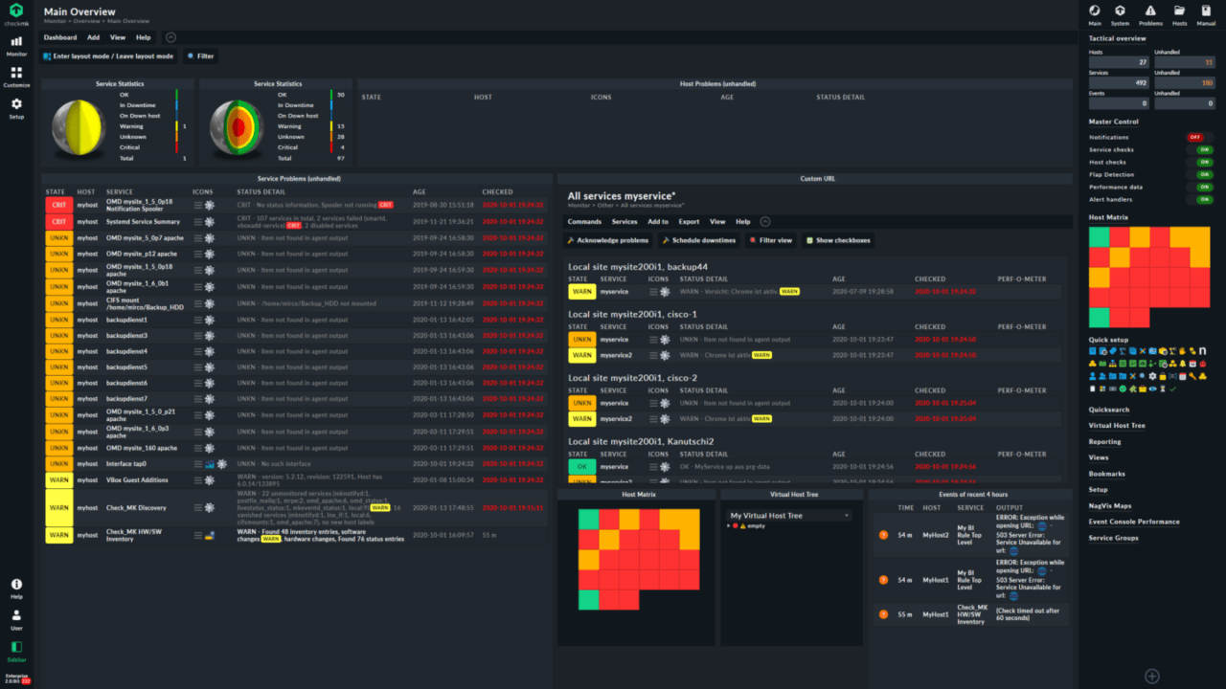Toggle Alert handlers off

[1200, 200]
